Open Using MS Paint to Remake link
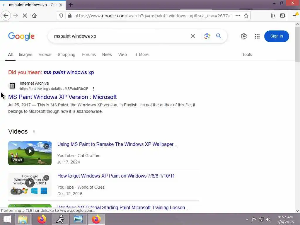The height and width of the screenshot is (225, 300). coord(118,144)
